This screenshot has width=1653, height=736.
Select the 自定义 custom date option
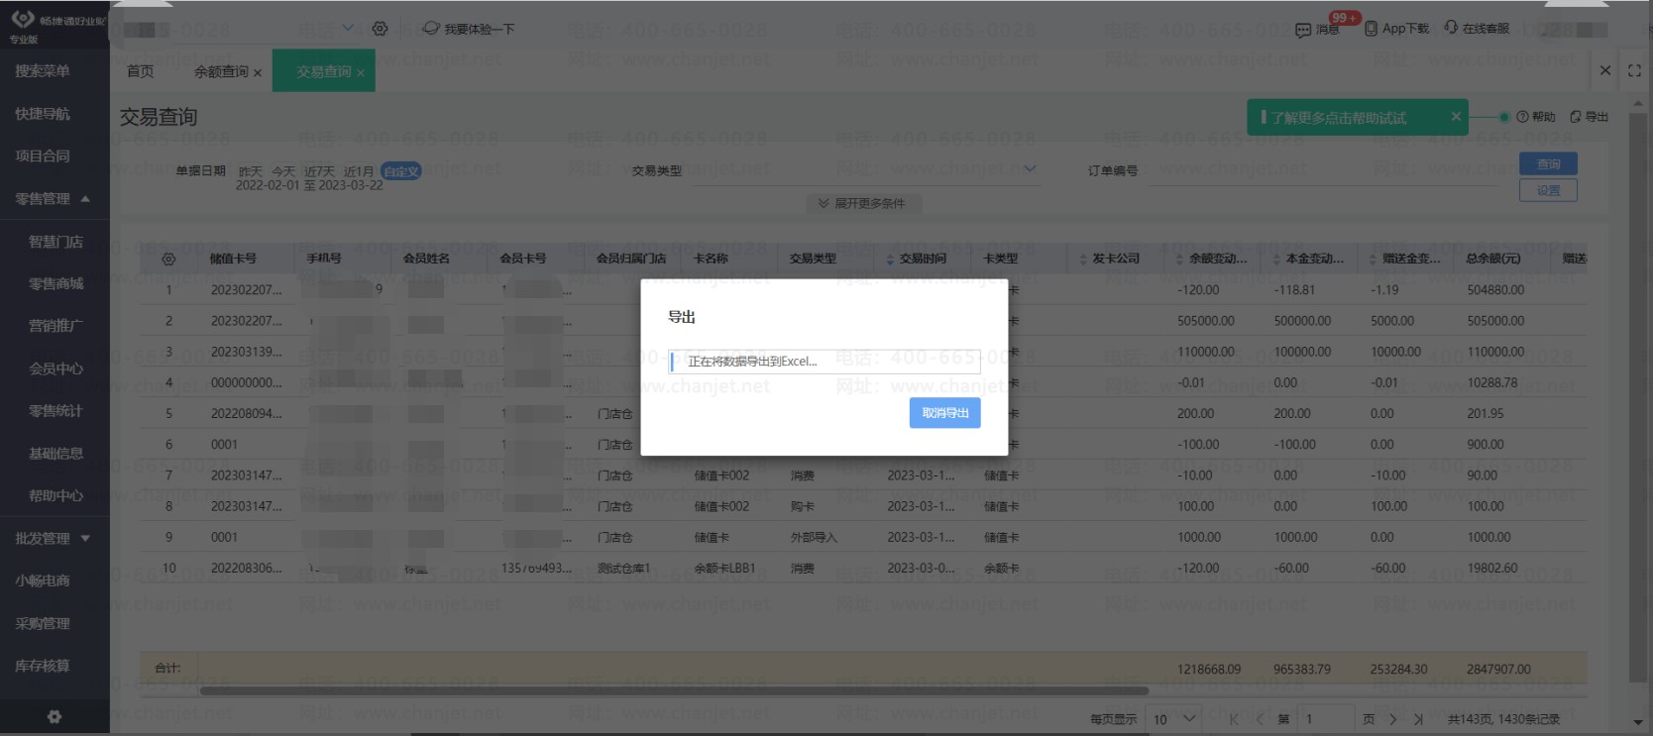401,171
